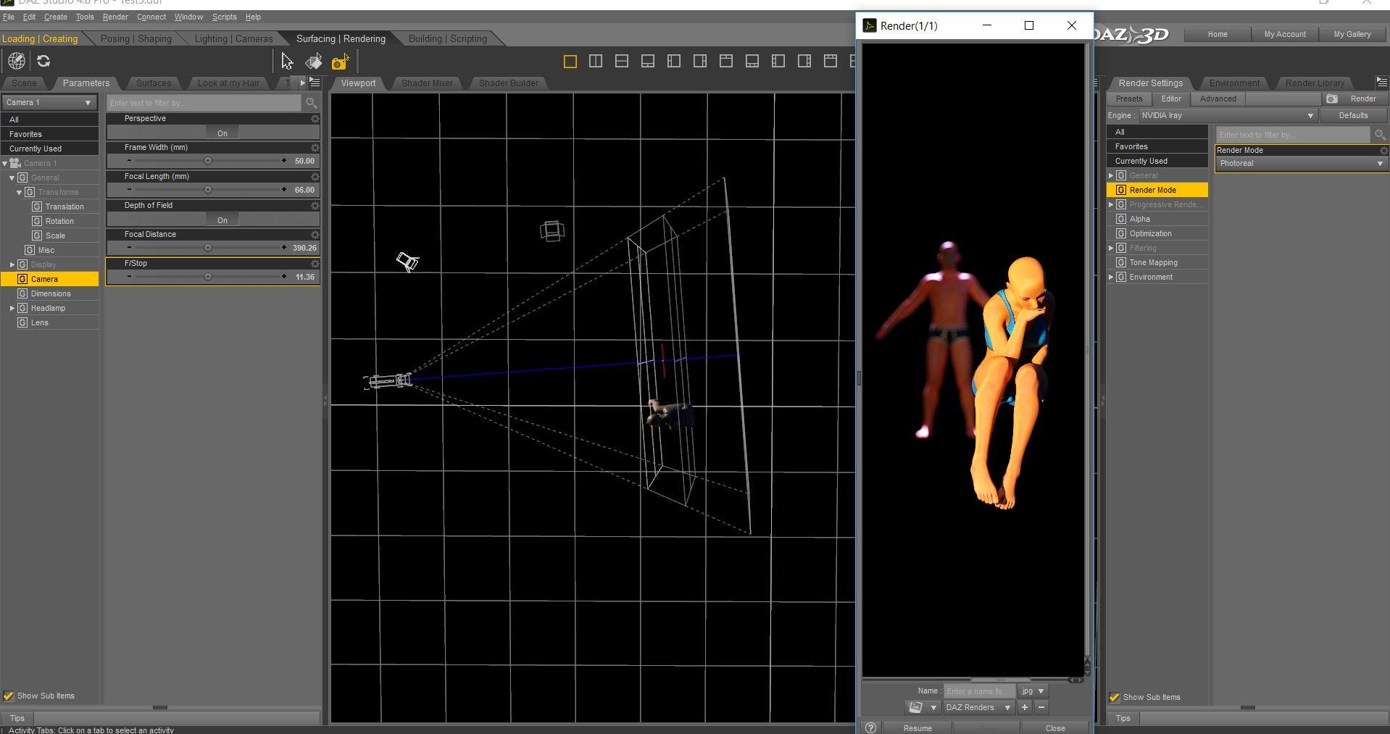Toggle Show Sub Items in Parameters pane
1390x734 pixels.
[x=9, y=696]
